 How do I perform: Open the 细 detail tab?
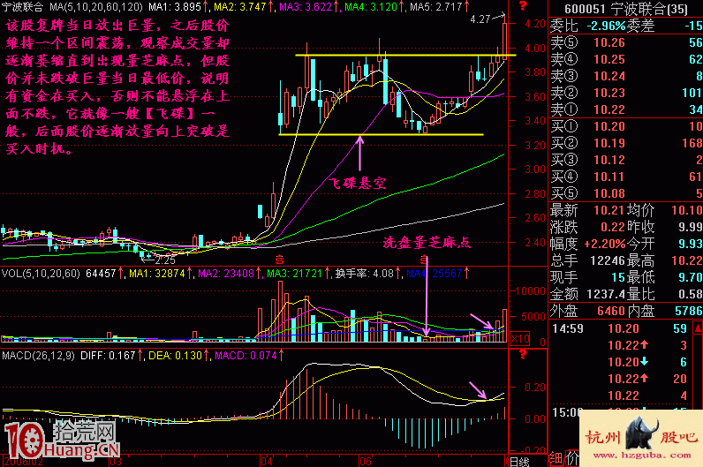click(556, 458)
